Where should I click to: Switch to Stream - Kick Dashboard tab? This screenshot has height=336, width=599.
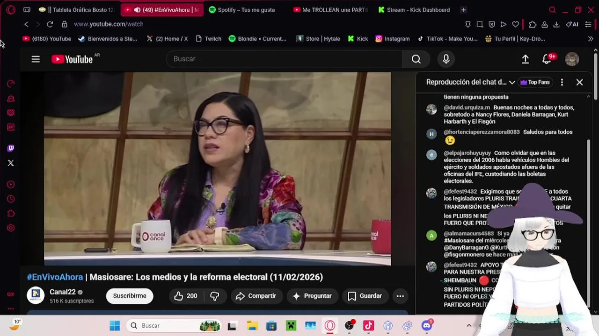[x=414, y=10]
